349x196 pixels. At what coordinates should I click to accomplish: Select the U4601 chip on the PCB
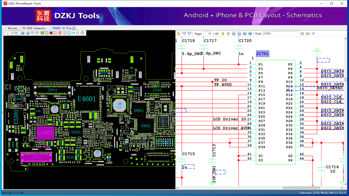86,99
